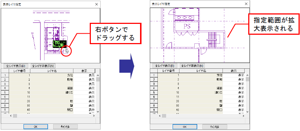Toggle 表示 cell for 敷地 layer, right dialog
This screenshot has height=131, width=300.
[x=234, y=79]
